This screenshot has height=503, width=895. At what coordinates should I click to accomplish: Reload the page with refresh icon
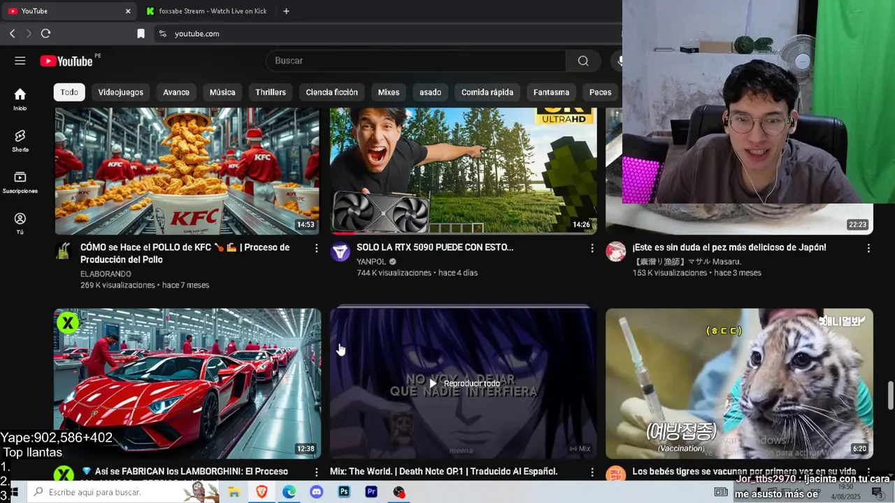45,34
